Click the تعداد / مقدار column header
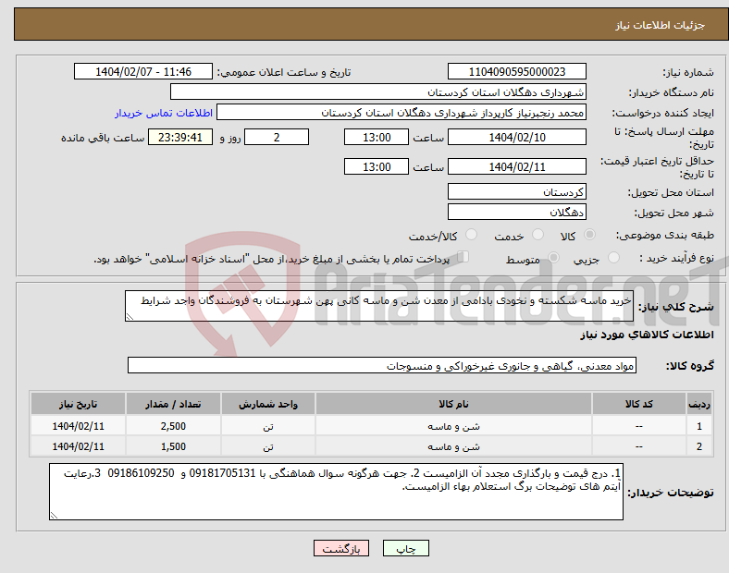 tap(173, 404)
